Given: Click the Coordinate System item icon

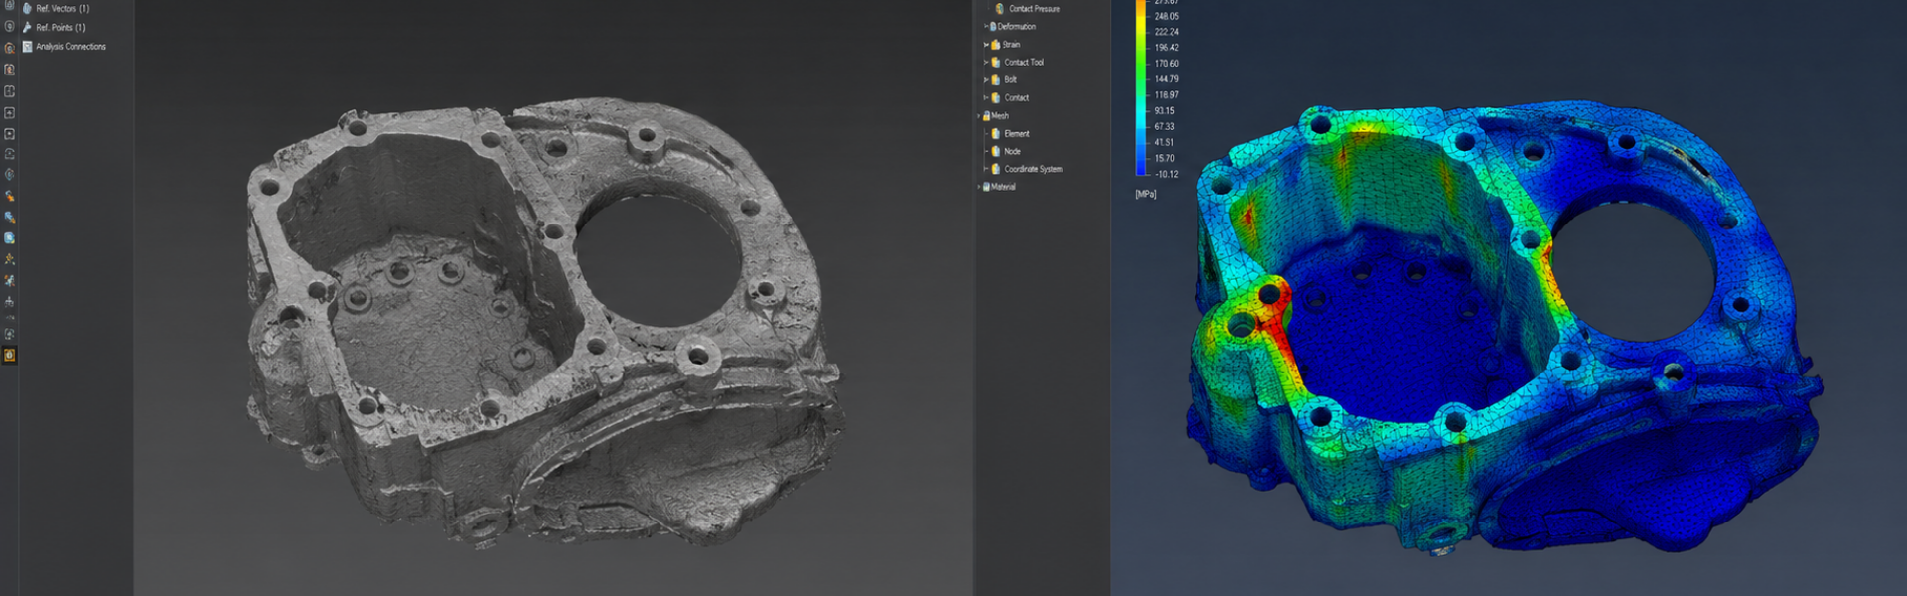Looking at the screenshot, I should click(996, 169).
